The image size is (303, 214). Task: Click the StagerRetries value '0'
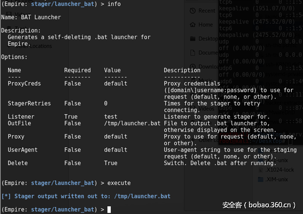point(106,103)
